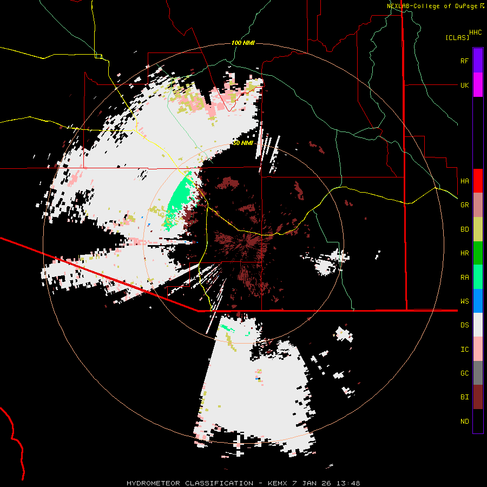Click the UK legend label
Image resolution: width=487 pixels, height=487 pixels.
[464, 85]
